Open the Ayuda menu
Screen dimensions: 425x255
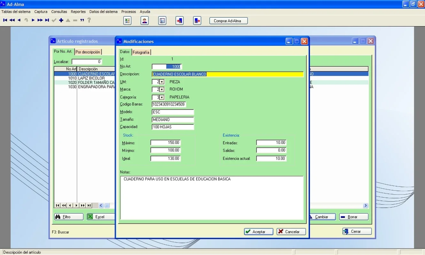tap(145, 11)
